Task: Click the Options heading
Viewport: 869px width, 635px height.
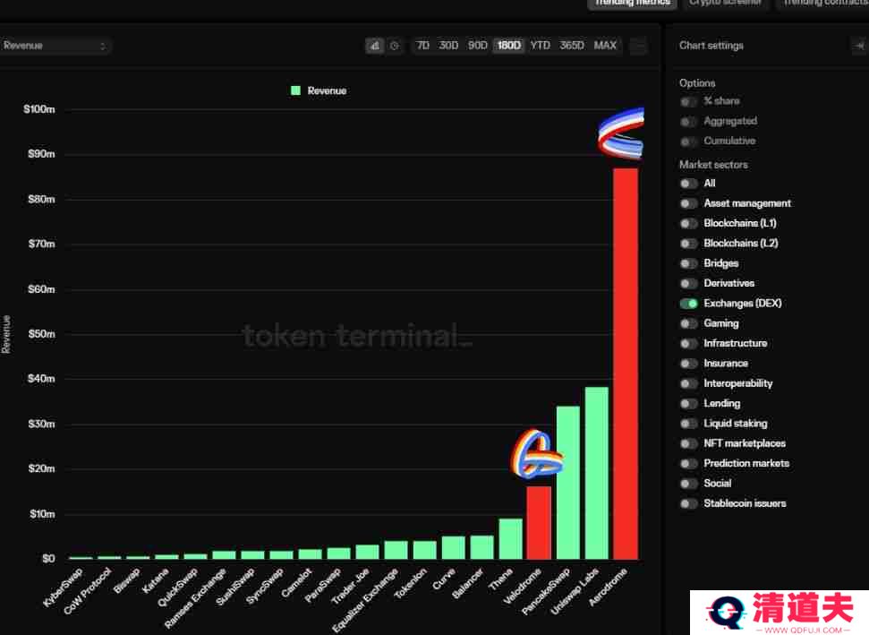Action: pyautogui.click(x=697, y=83)
